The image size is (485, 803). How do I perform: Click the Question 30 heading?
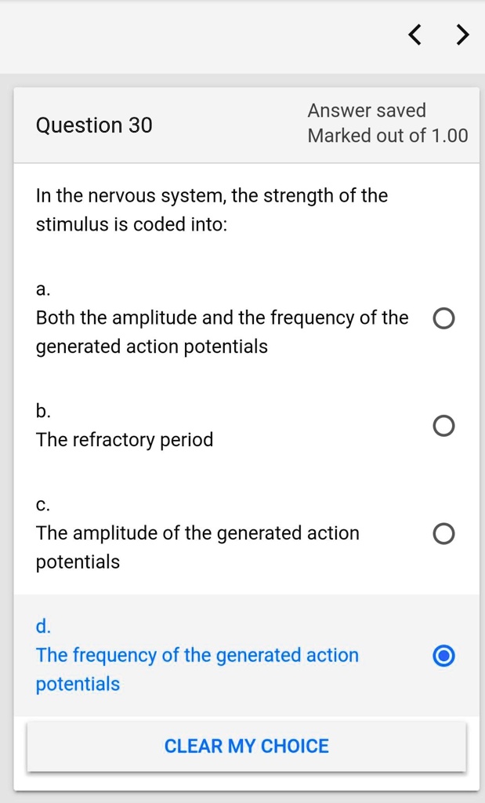pos(95,125)
